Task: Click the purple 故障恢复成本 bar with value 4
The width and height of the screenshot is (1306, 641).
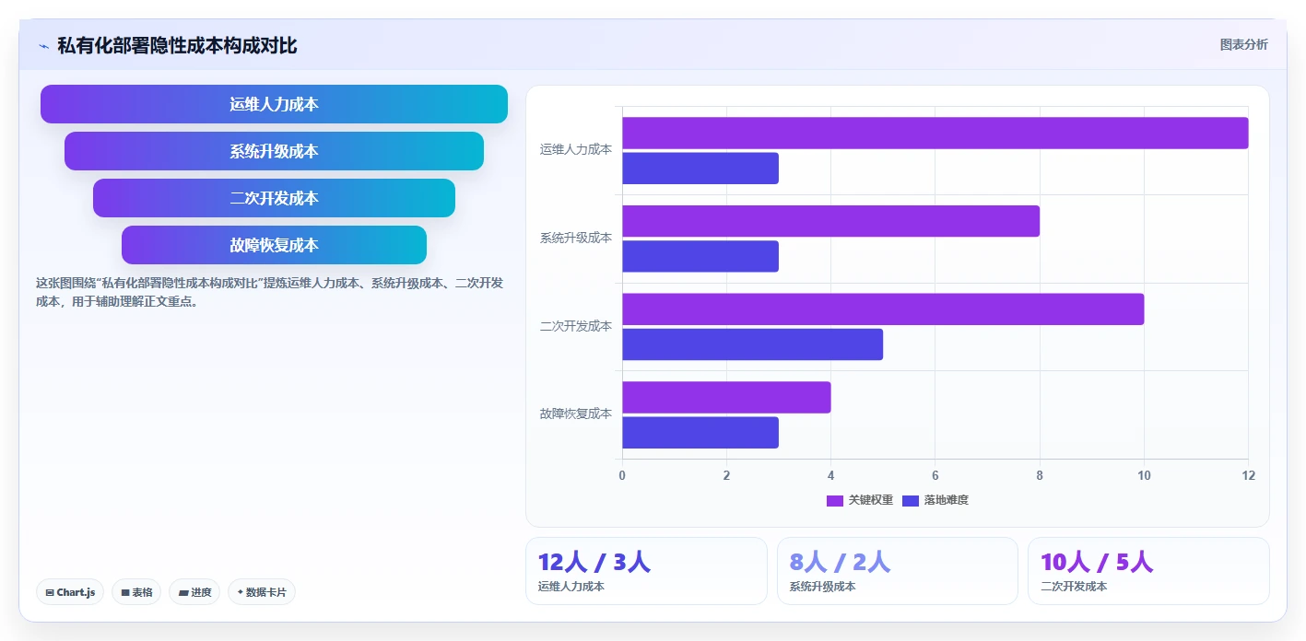Action: (726, 397)
